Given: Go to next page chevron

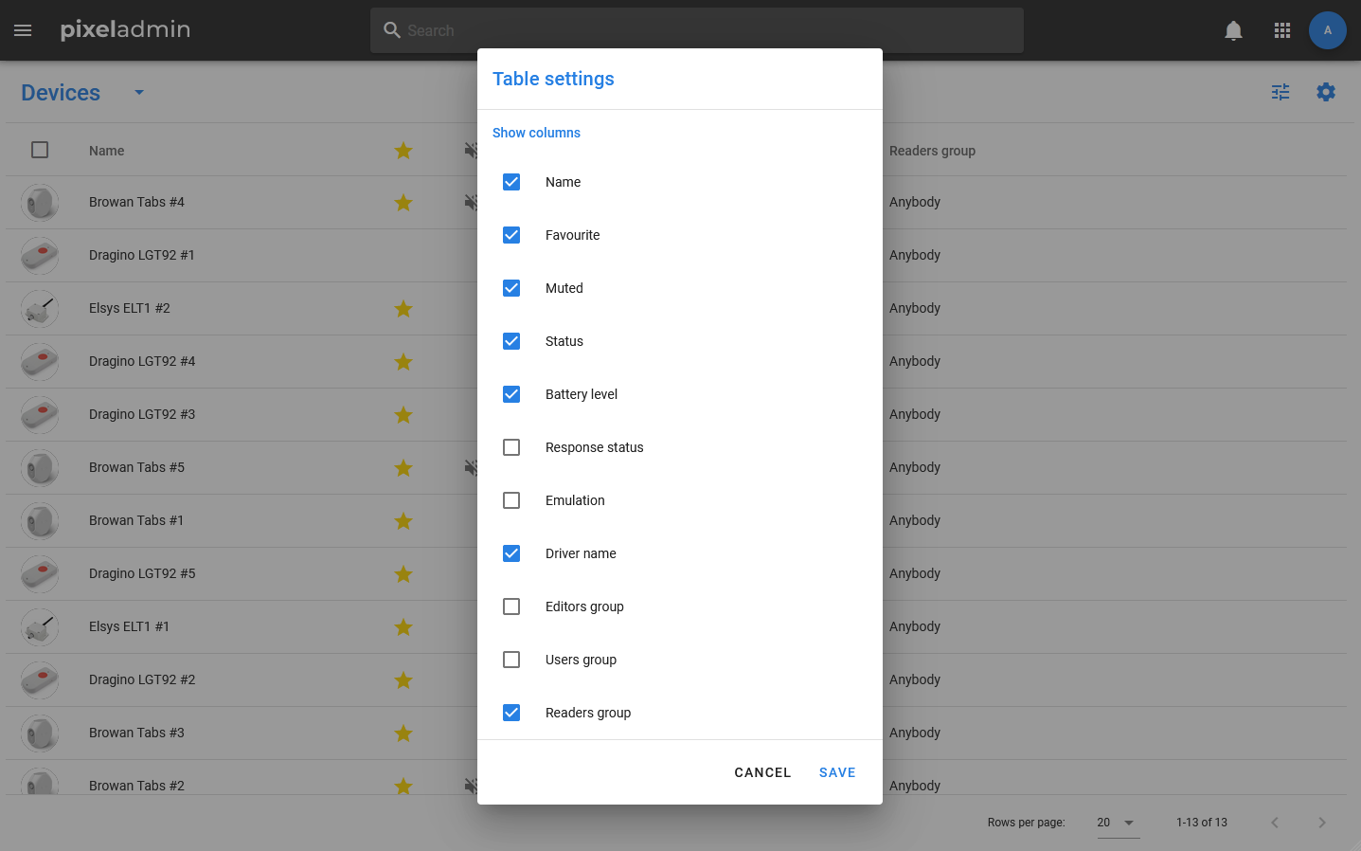Looking at the screenshot, I should pyautogui.click(x=1321, y=823).
